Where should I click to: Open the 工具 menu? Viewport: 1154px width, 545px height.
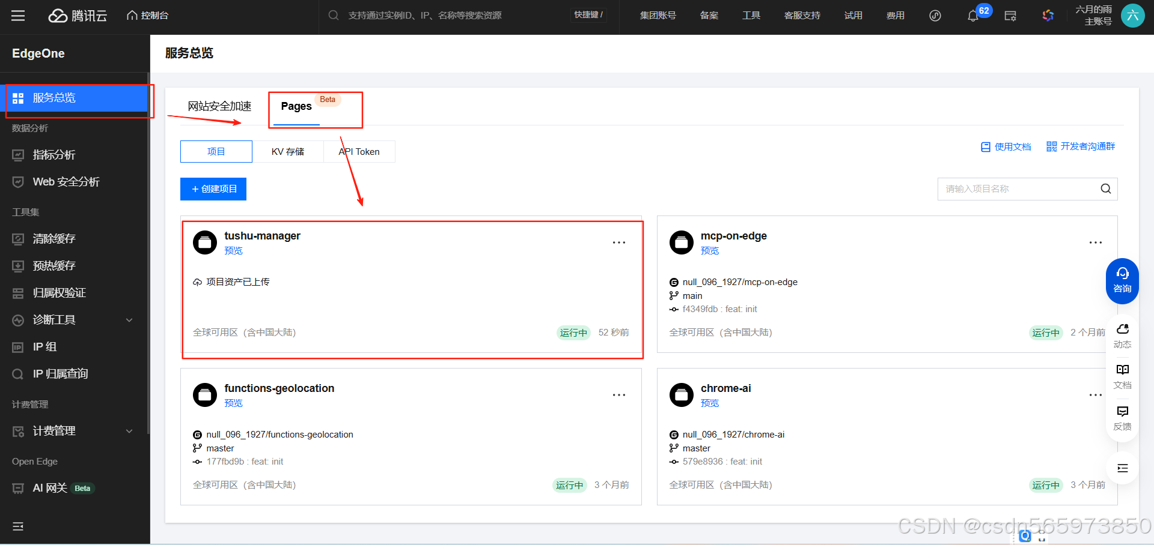(x=751, y=16)
